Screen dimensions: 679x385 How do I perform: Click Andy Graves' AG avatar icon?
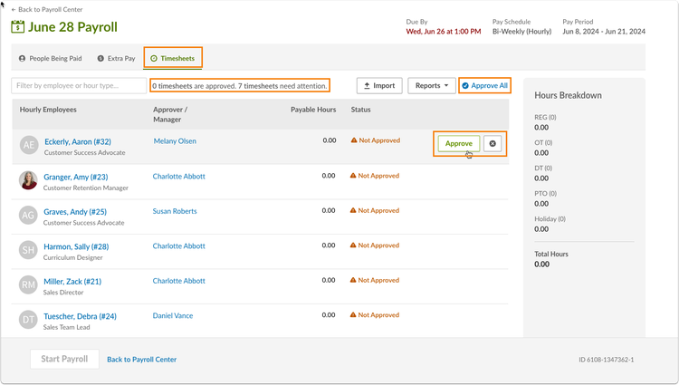[28, 215]
